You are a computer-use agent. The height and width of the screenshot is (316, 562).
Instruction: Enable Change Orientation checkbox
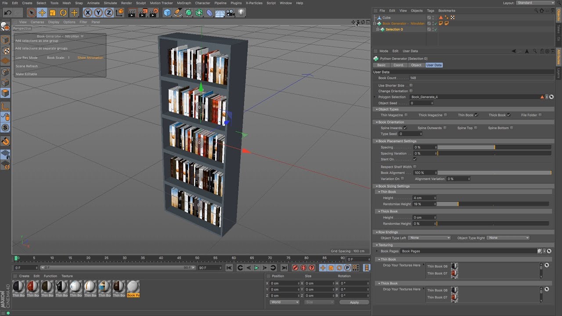411,91
